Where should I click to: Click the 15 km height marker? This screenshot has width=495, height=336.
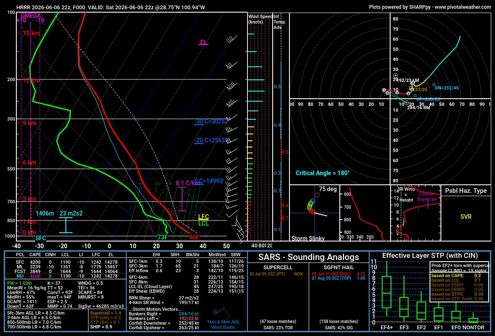pyautogui.click(x=31, y=33)
